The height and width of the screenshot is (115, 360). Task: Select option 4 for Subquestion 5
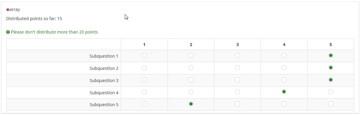pyautogui.click(x=284, y=104)
